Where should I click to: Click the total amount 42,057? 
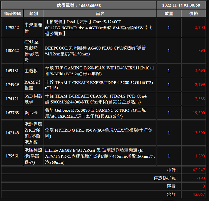[x=199, y=194]
